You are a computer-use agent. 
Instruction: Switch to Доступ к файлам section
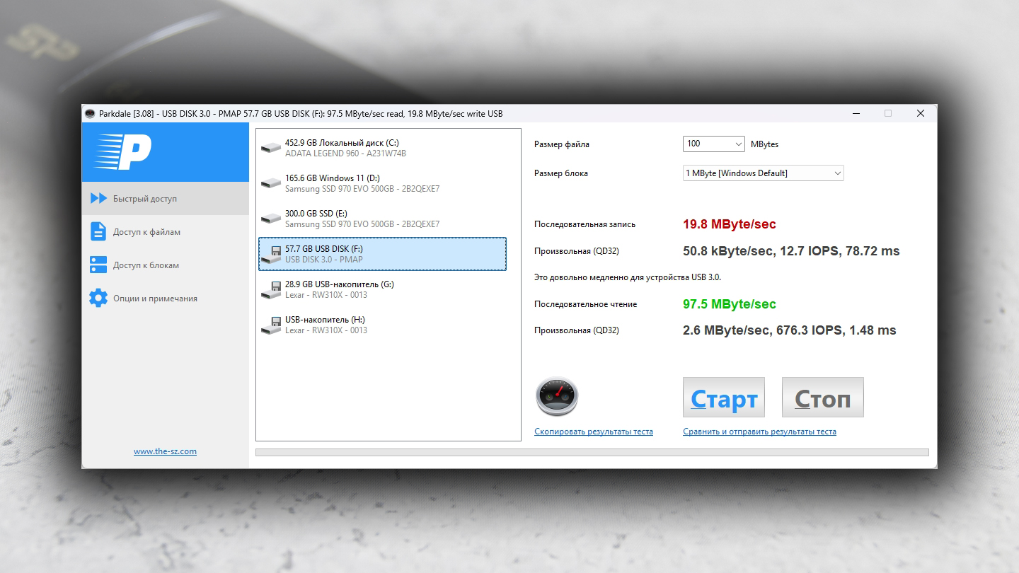[x=166, y=232]
